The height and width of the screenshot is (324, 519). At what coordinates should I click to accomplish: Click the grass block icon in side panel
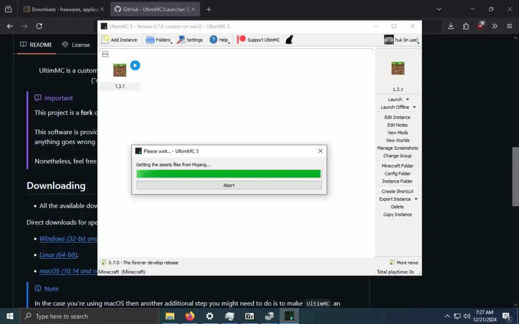tap(398, 68)
